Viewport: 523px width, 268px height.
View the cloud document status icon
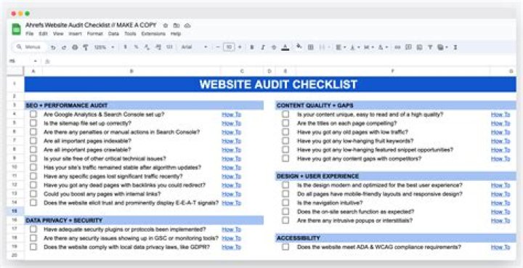[187, 25]
